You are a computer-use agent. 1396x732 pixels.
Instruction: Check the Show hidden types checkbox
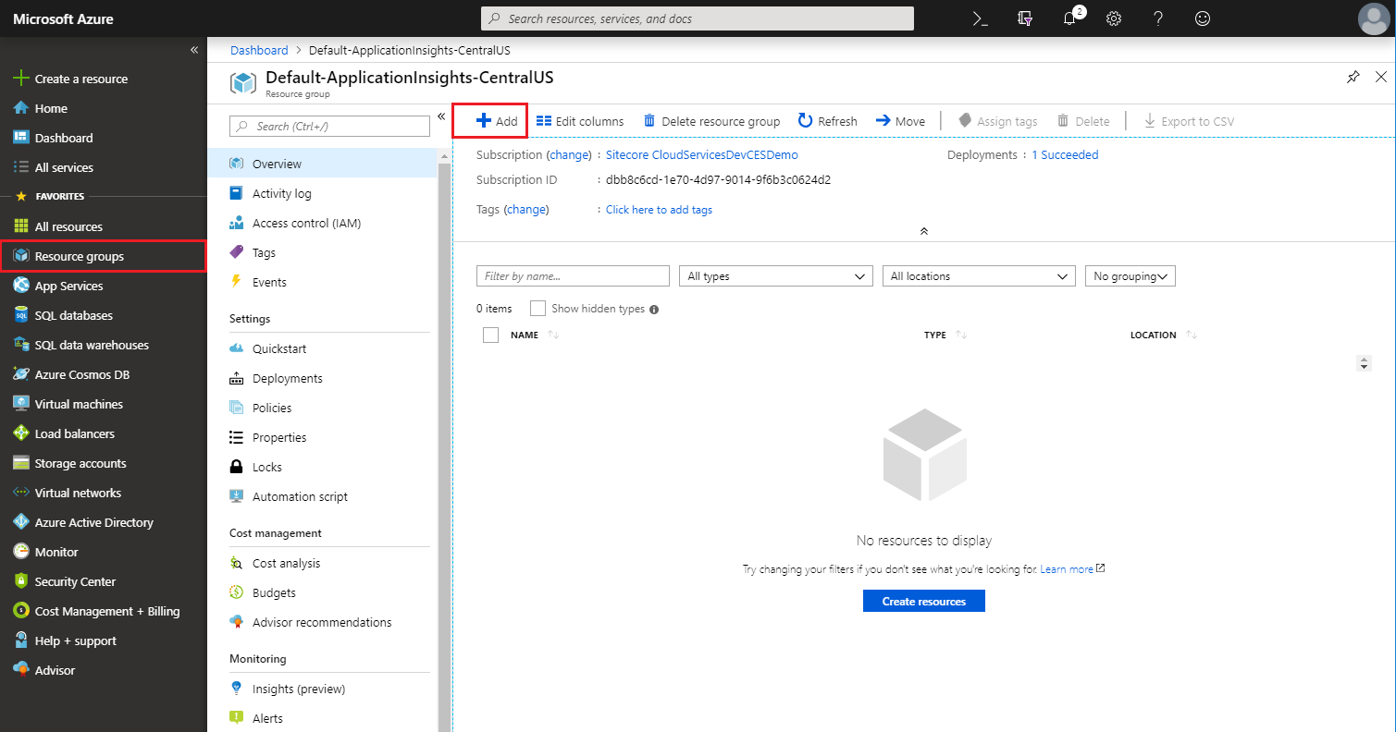click(x=537, y=309)
